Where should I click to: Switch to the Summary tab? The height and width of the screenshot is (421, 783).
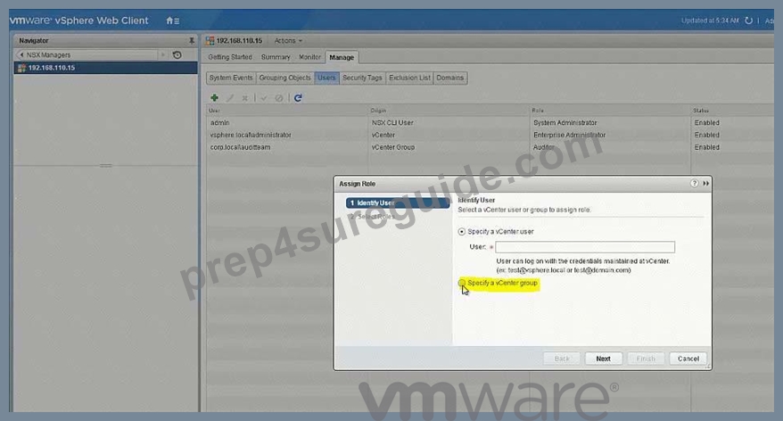(x=276, y=57)
